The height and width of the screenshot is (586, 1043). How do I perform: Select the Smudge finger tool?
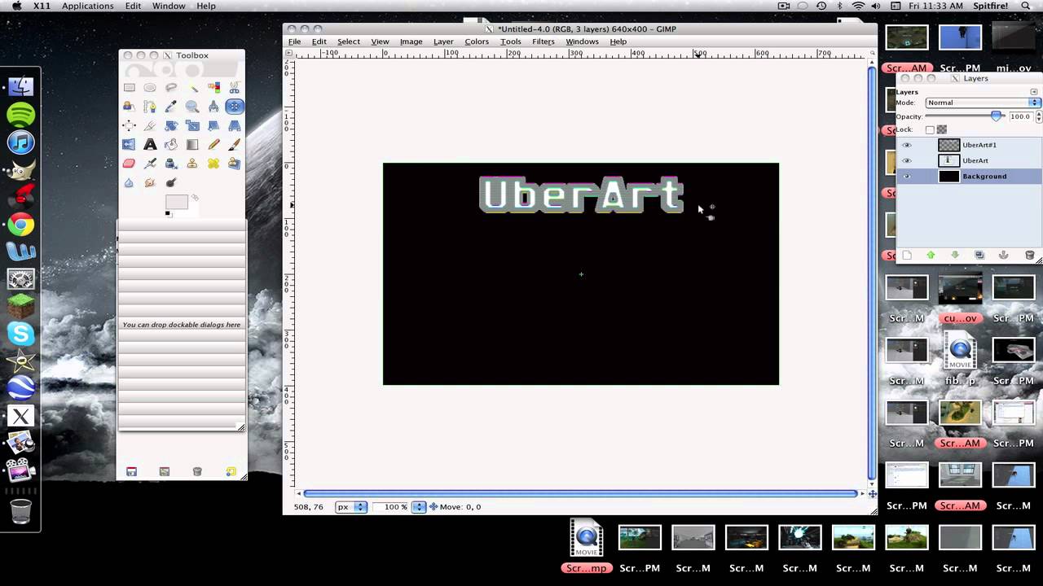(150, 183)
